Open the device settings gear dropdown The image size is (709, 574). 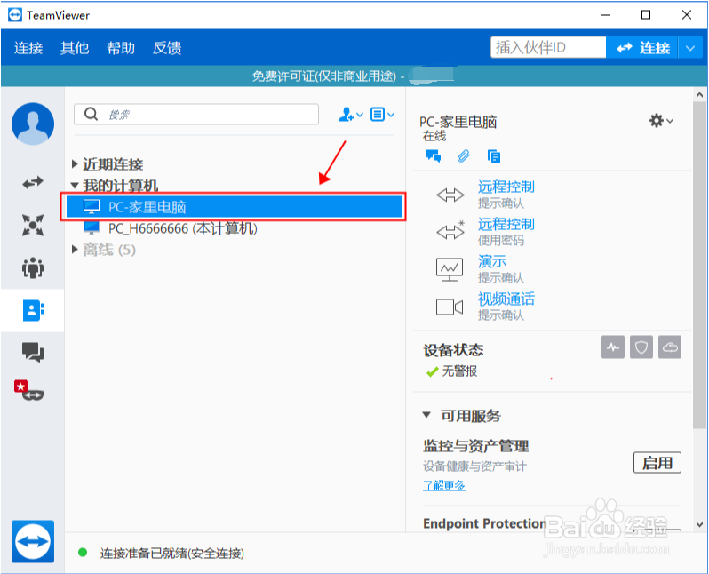pyautogui.click(x=661, y=120)
